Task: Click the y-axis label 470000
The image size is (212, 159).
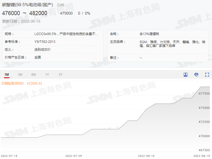Action: 204,136
